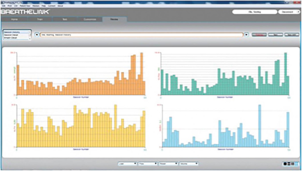Select the three-chart layout icon

(x=292, y=164)
